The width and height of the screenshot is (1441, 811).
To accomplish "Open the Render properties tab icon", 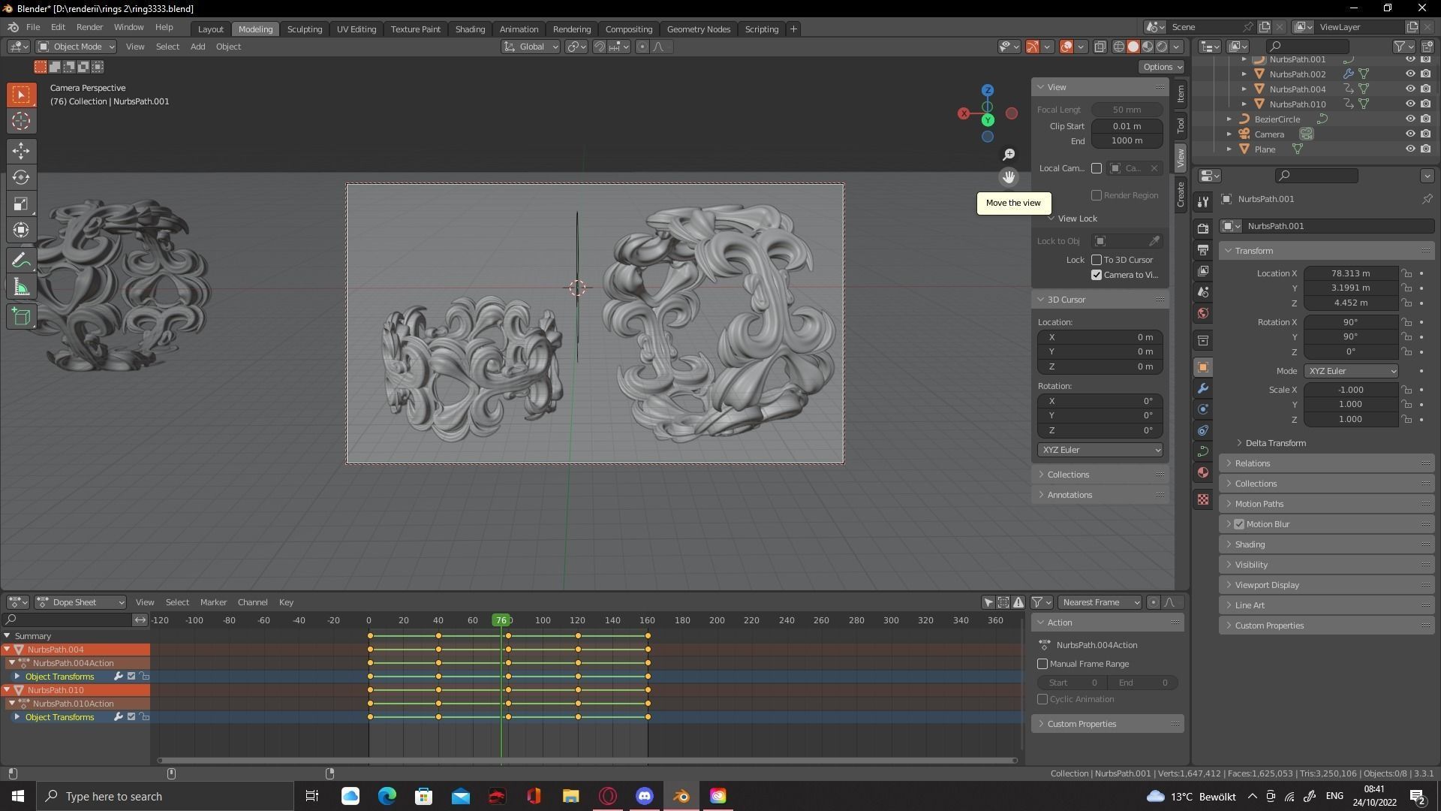I will [1203, 228].
